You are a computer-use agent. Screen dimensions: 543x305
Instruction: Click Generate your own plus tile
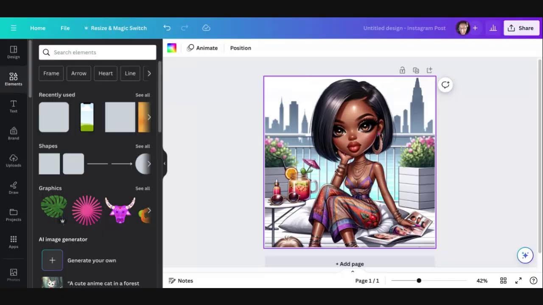[52, 260]
